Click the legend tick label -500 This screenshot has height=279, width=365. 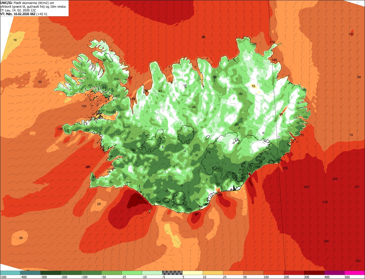[x=3, y=277]
